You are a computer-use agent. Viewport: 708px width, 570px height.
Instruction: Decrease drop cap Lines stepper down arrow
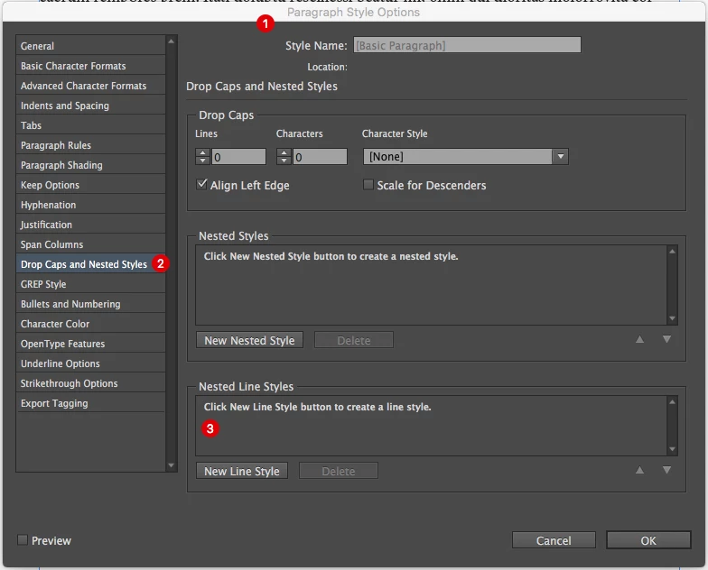(x=202, y=161)
